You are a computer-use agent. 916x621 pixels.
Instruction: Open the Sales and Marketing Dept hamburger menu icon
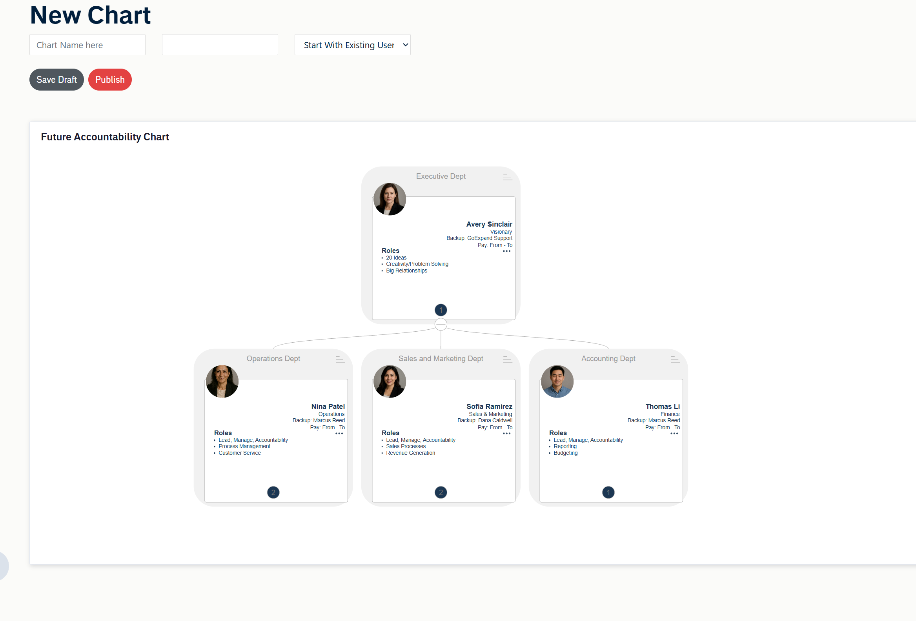point(507,359)
